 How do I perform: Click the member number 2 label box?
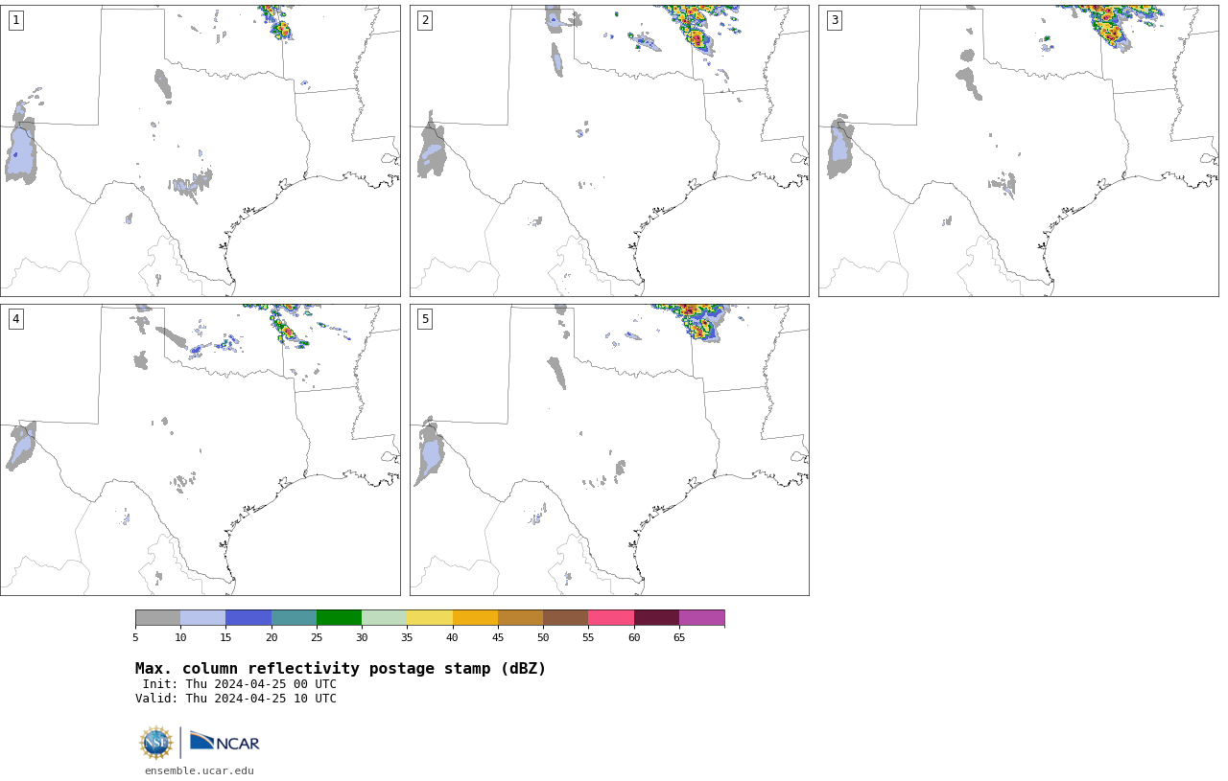pyautogui.click(x=425, y=20)
